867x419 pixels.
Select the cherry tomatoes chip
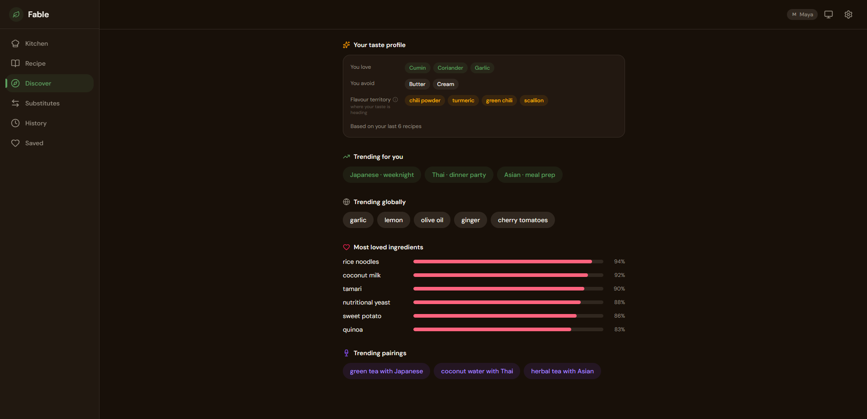click(523, 220)
